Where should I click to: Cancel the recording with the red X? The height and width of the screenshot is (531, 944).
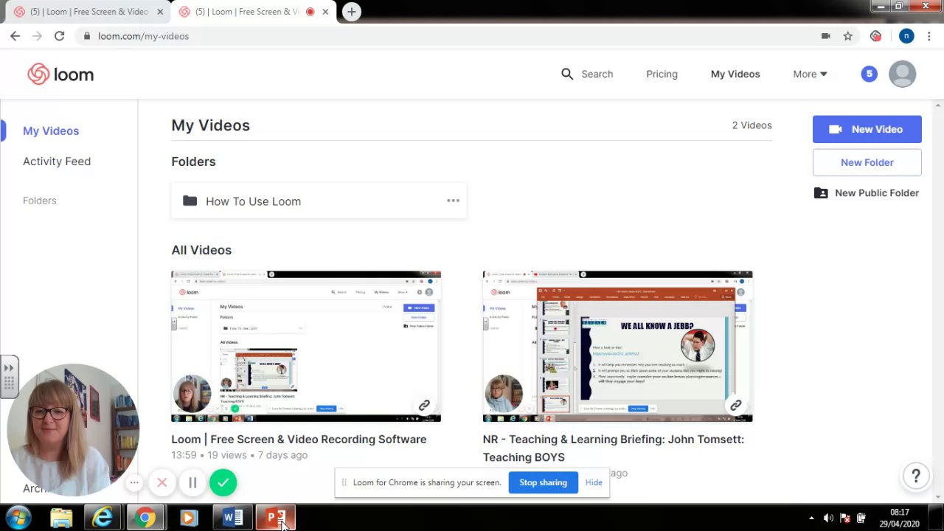162,483
